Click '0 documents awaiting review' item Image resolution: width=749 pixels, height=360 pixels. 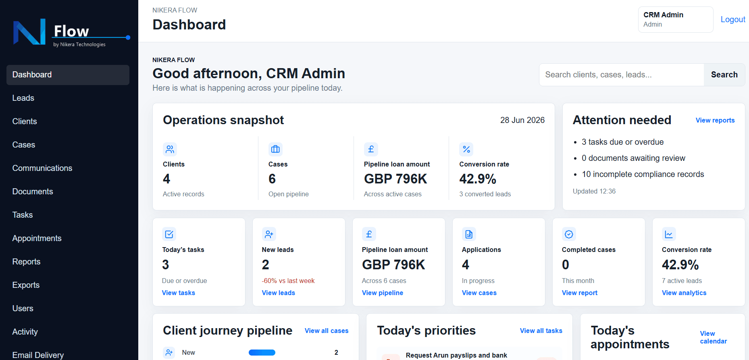click(x=633, y=158)
